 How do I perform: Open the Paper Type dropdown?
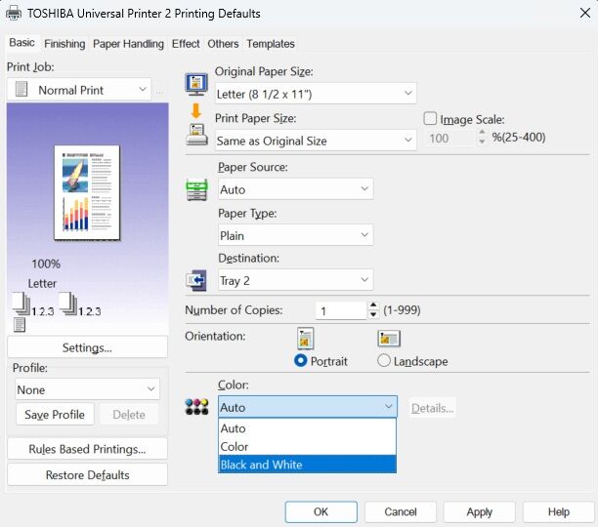(295, 235)
